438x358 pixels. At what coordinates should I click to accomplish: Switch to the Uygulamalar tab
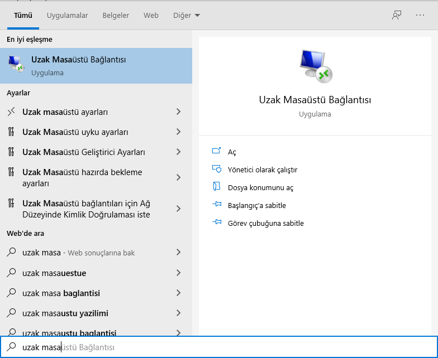coord(68,16)
